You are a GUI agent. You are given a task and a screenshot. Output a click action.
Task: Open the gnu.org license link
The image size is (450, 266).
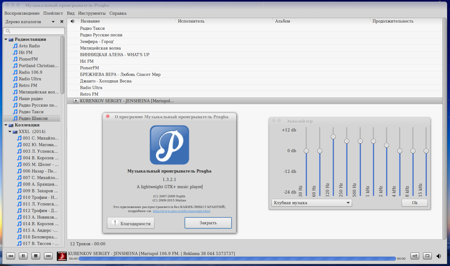[x=181, y=211]
